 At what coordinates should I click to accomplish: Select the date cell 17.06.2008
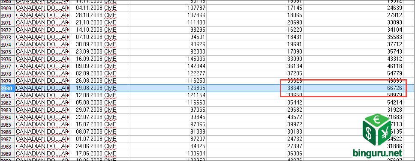click(99, 153)
